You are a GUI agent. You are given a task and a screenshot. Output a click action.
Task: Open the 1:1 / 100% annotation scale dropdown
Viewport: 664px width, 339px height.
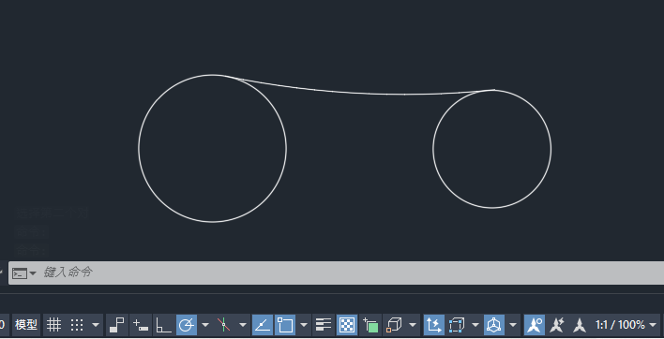(626, 325)
